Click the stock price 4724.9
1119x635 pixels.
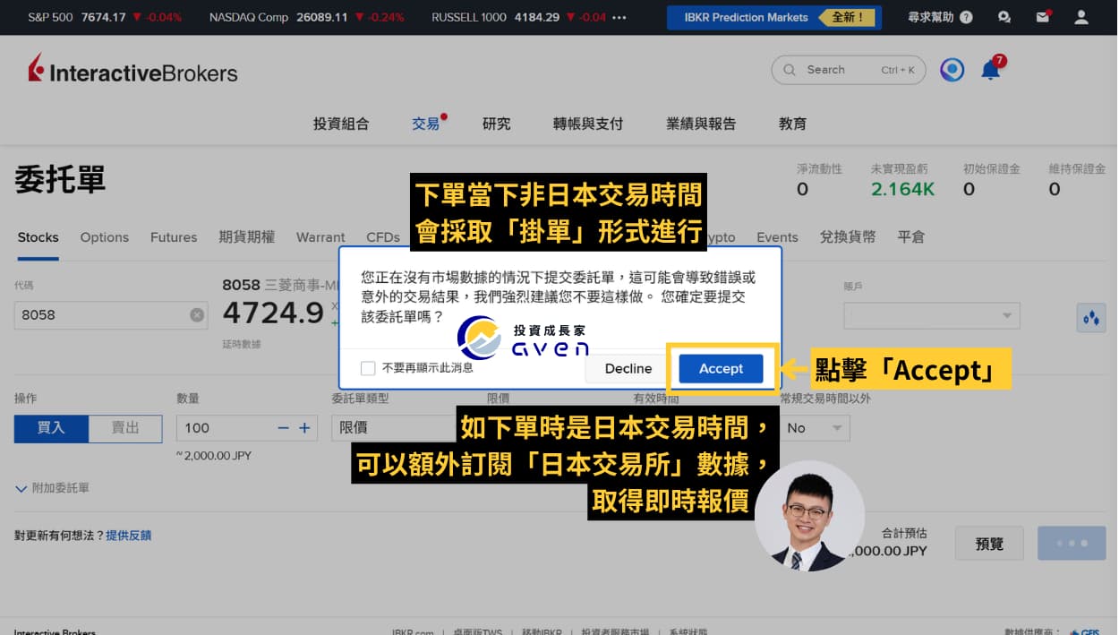[273, 313]
